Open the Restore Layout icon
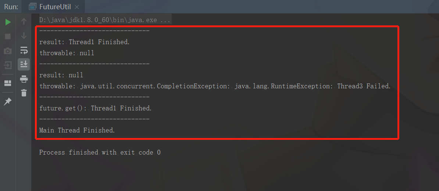439x191 pixels. pos(8,83)
